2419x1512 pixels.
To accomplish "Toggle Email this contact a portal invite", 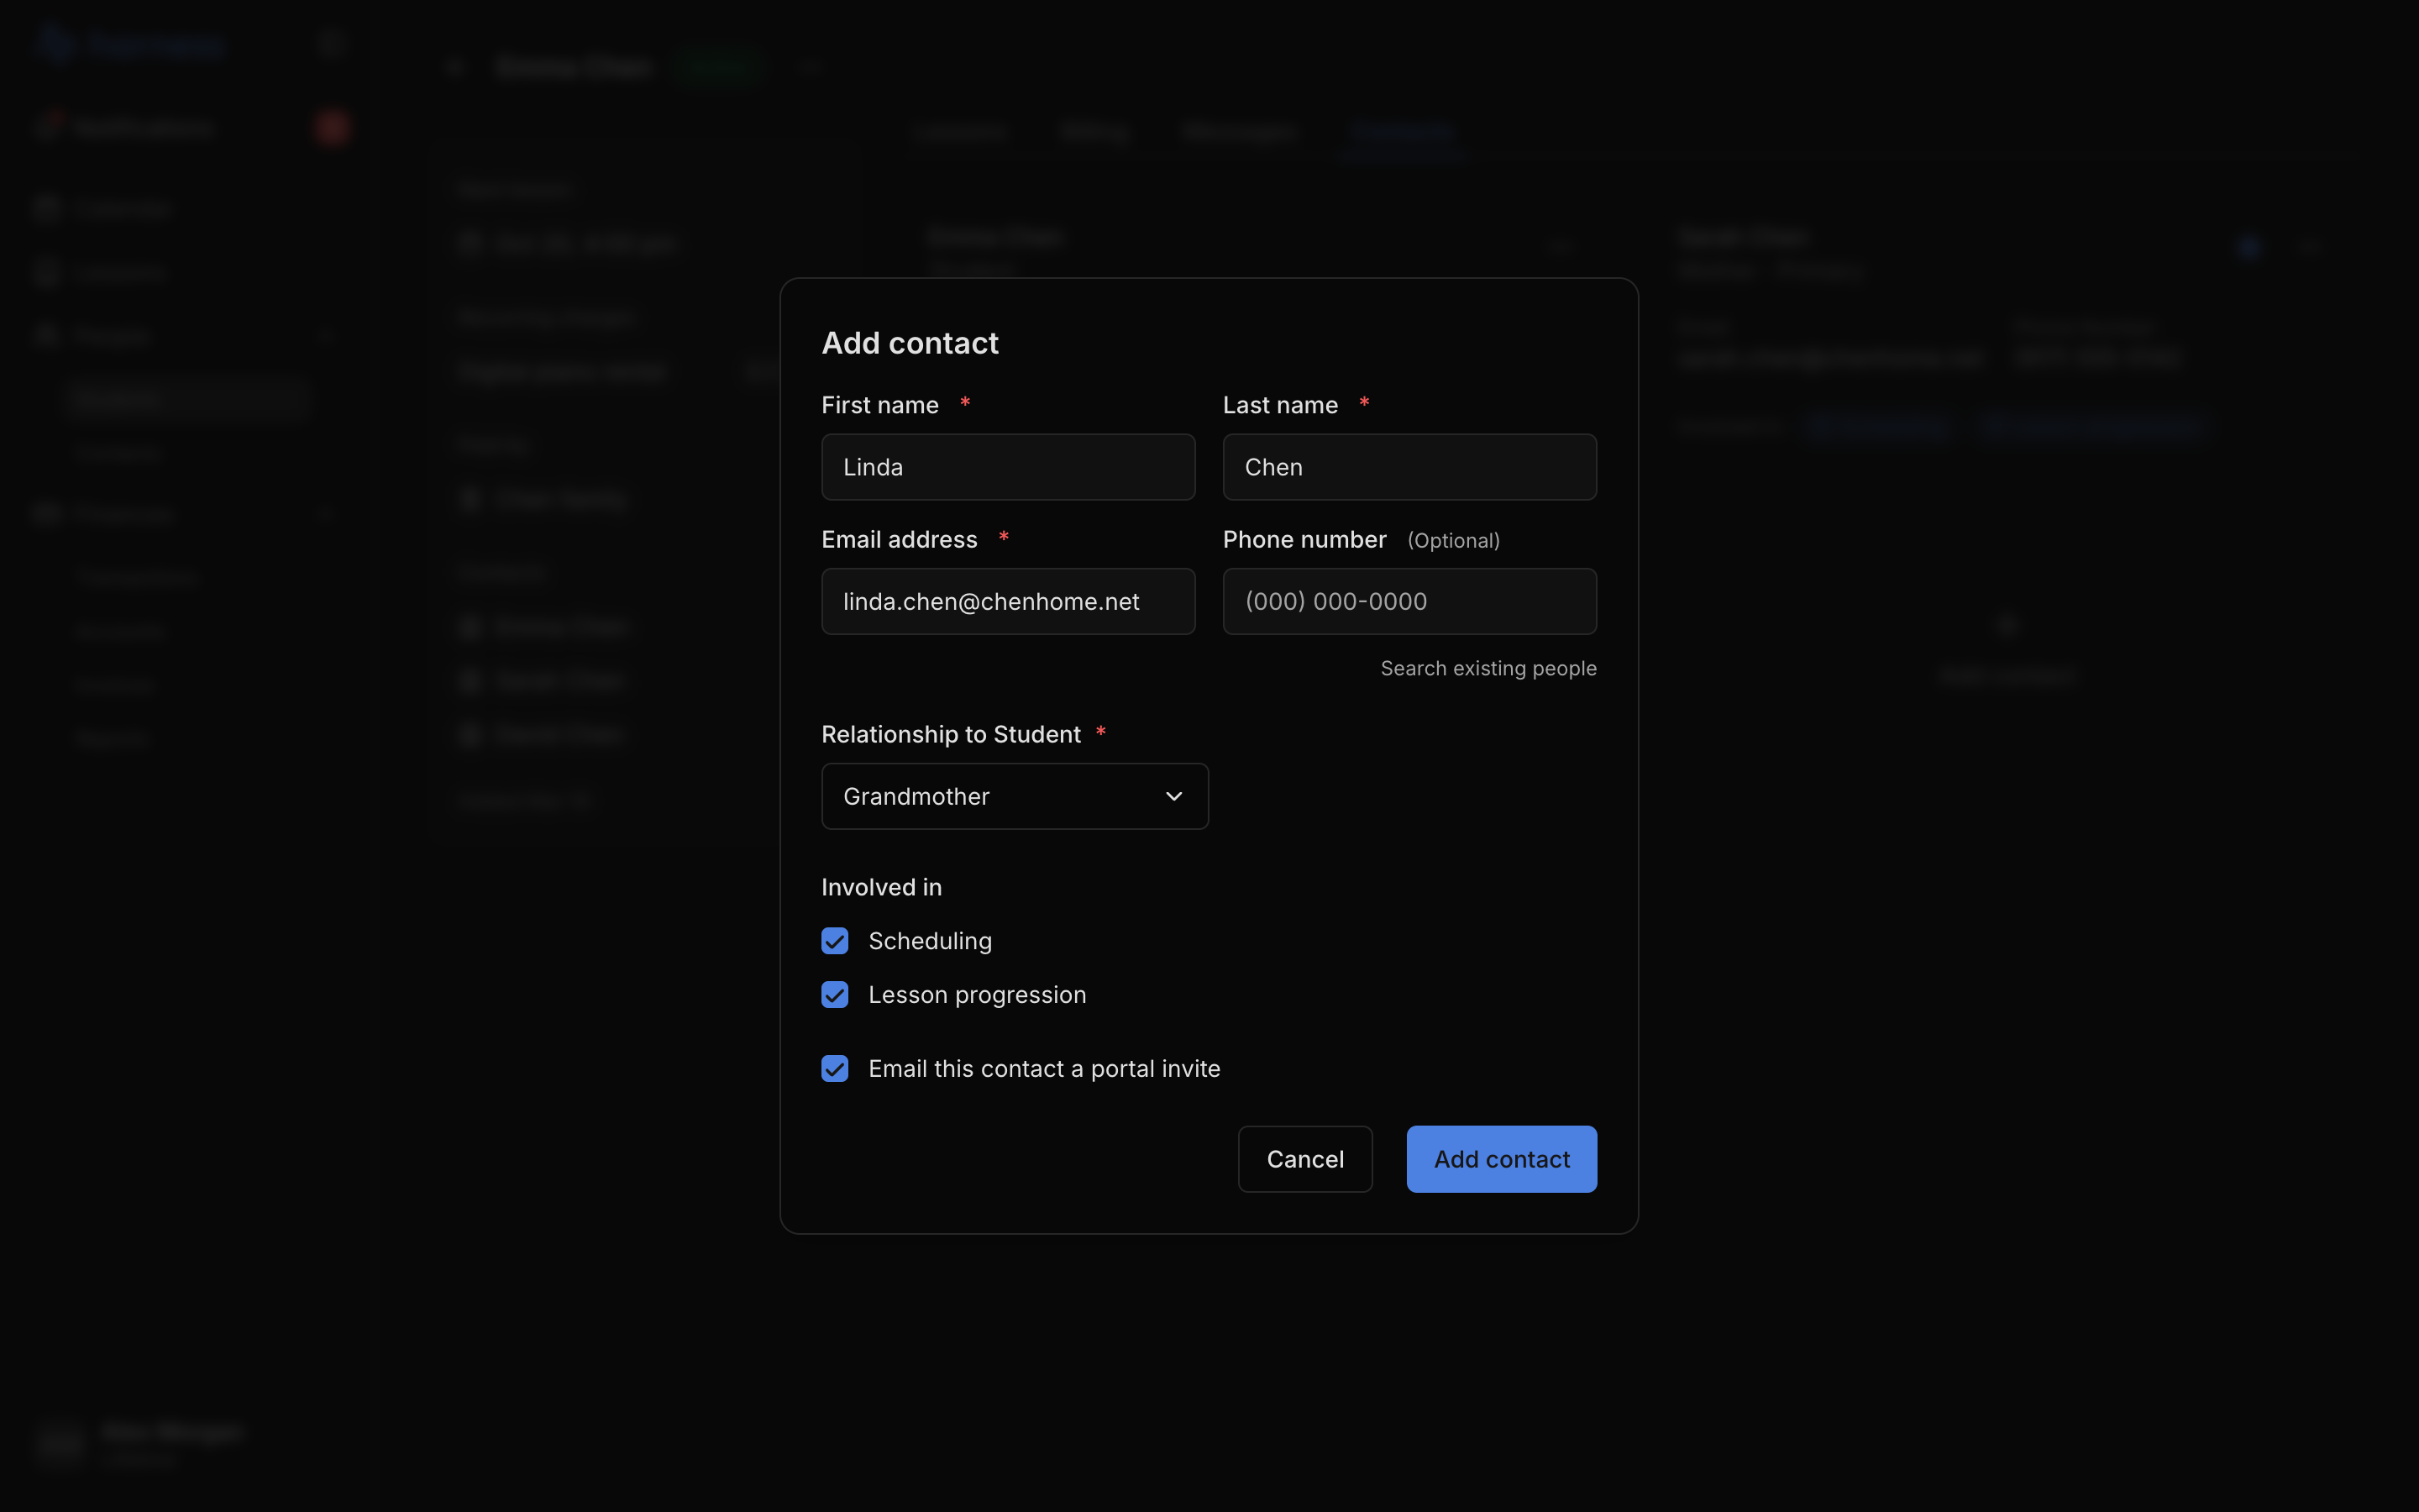I will (x=835, y=1069).
